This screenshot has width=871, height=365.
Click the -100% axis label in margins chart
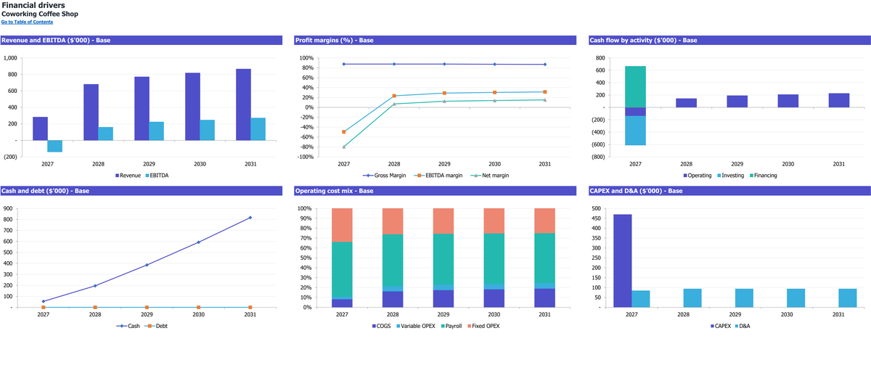click(305, 157)
